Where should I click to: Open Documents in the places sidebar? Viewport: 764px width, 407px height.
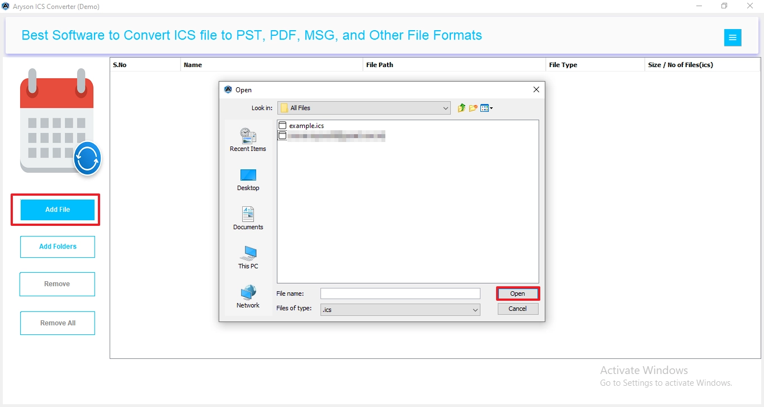click(x=248, y=219)
